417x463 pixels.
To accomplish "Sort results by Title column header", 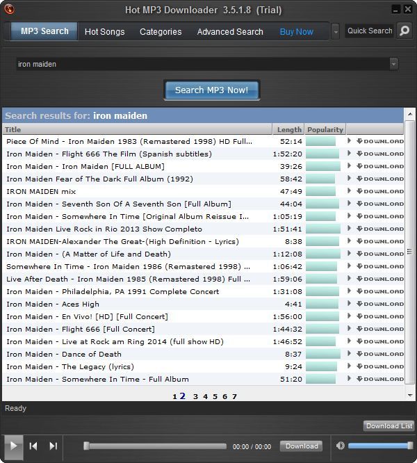I will (x=137, y=129).
